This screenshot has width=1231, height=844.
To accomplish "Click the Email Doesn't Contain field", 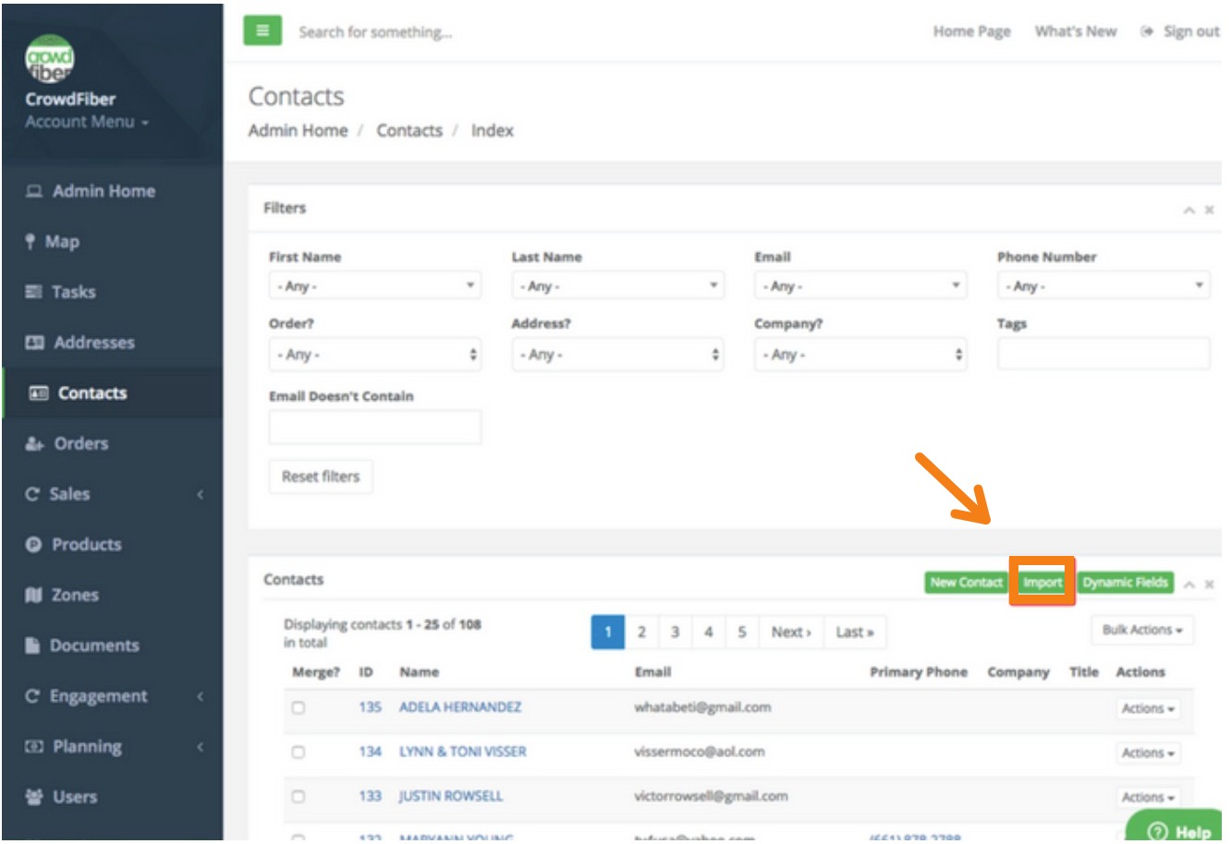I will coord(374,428).
